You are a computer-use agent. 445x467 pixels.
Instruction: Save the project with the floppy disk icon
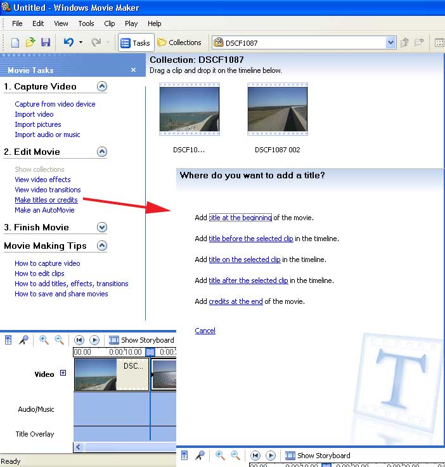(46, 43)
